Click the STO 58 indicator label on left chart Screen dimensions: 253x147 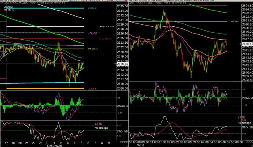tap(122, 131)
